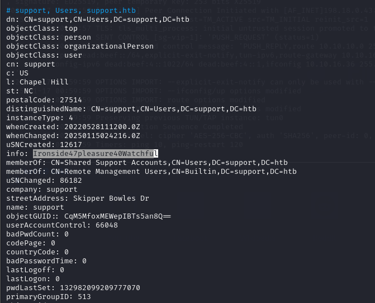The image size is (375, 303).
Task: Click the pwdLastSet numeric value
Action: [99, 288]
